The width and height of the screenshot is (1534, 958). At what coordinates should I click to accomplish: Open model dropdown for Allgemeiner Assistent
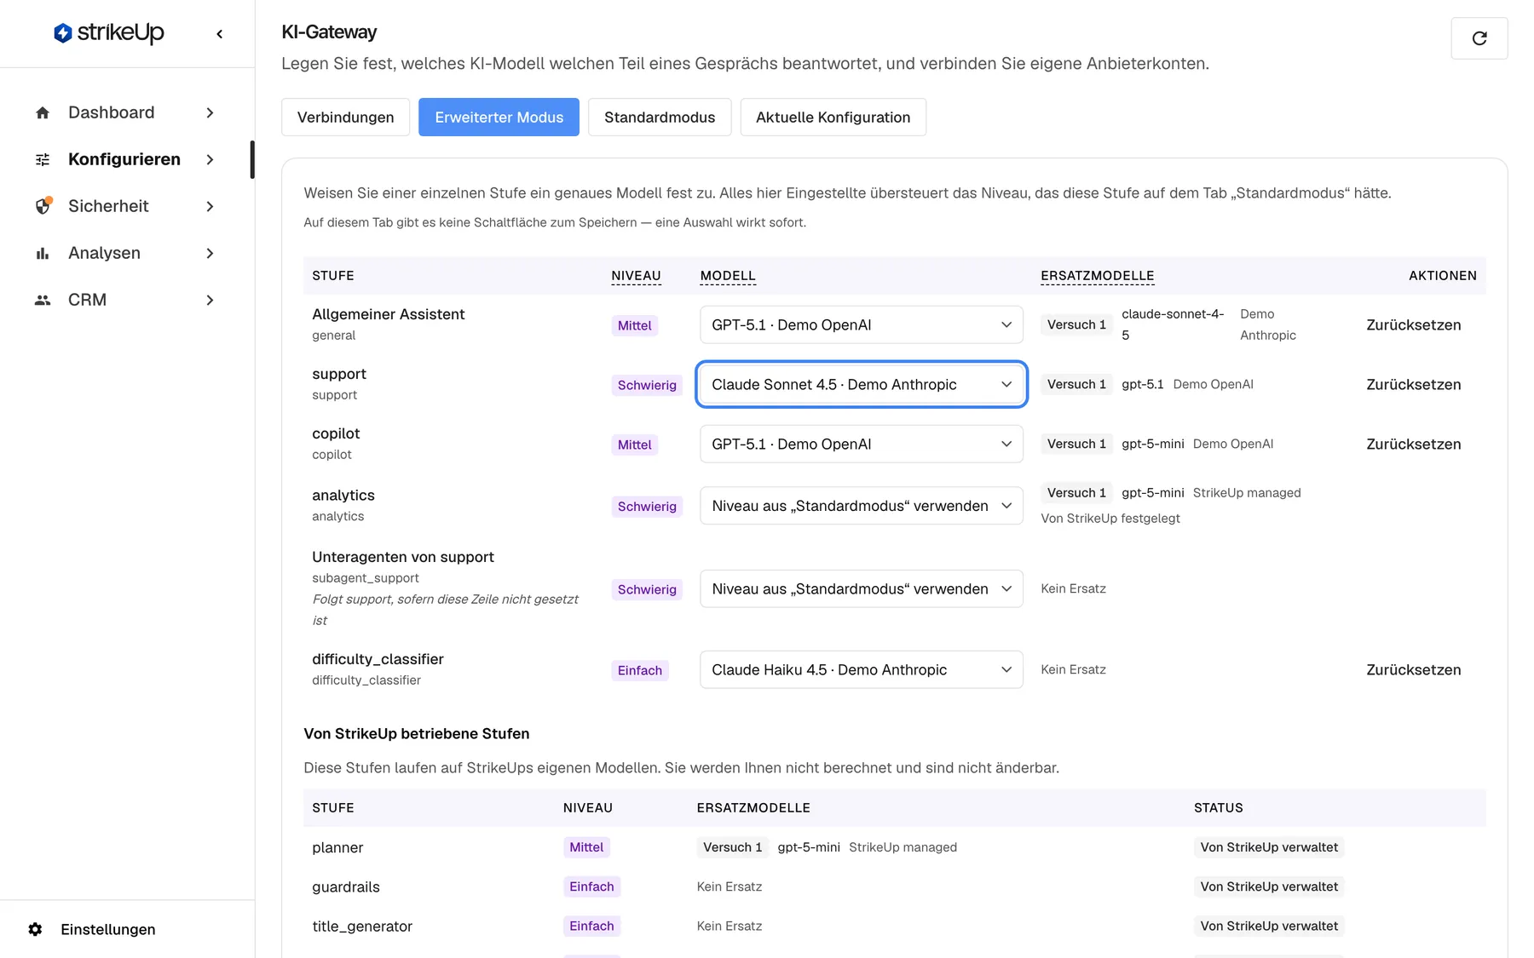[x=861, y=324]
